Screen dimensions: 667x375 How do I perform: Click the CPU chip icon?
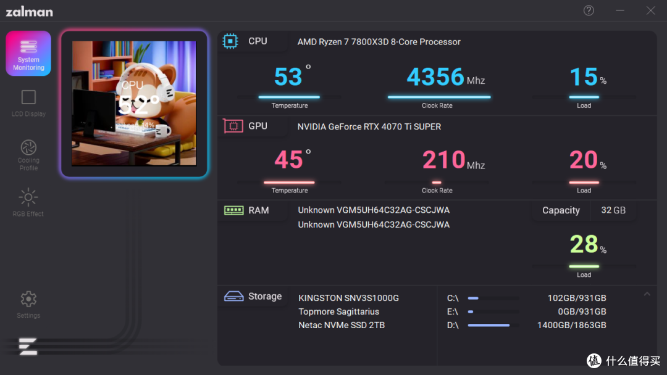(x=230, y=41)
